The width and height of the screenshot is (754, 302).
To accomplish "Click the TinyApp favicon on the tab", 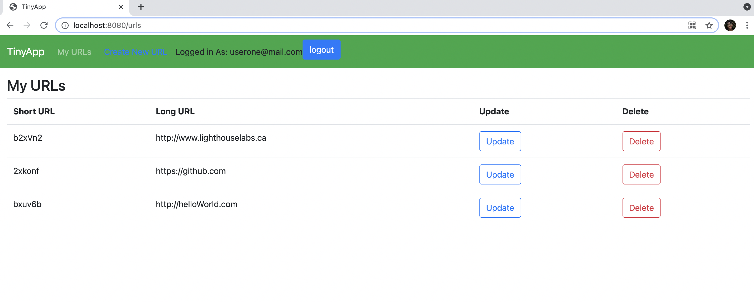I will point(13,7).
